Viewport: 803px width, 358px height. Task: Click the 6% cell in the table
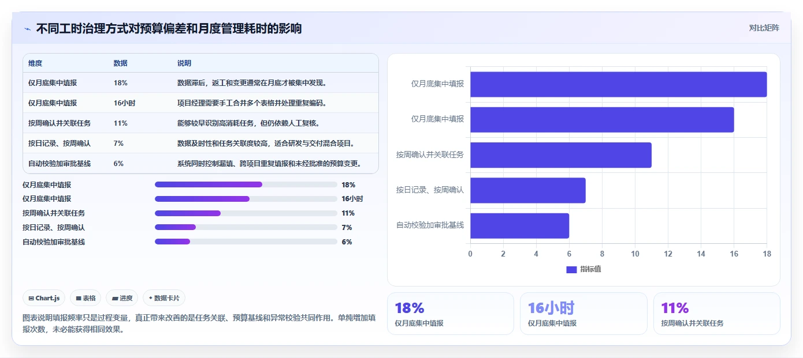pyautogui.click(x=118, y=164)
